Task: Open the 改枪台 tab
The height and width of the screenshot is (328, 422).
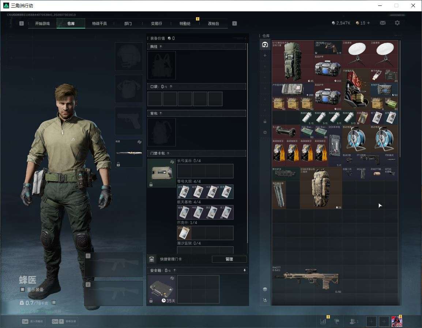Action: (x=214, y=23)
